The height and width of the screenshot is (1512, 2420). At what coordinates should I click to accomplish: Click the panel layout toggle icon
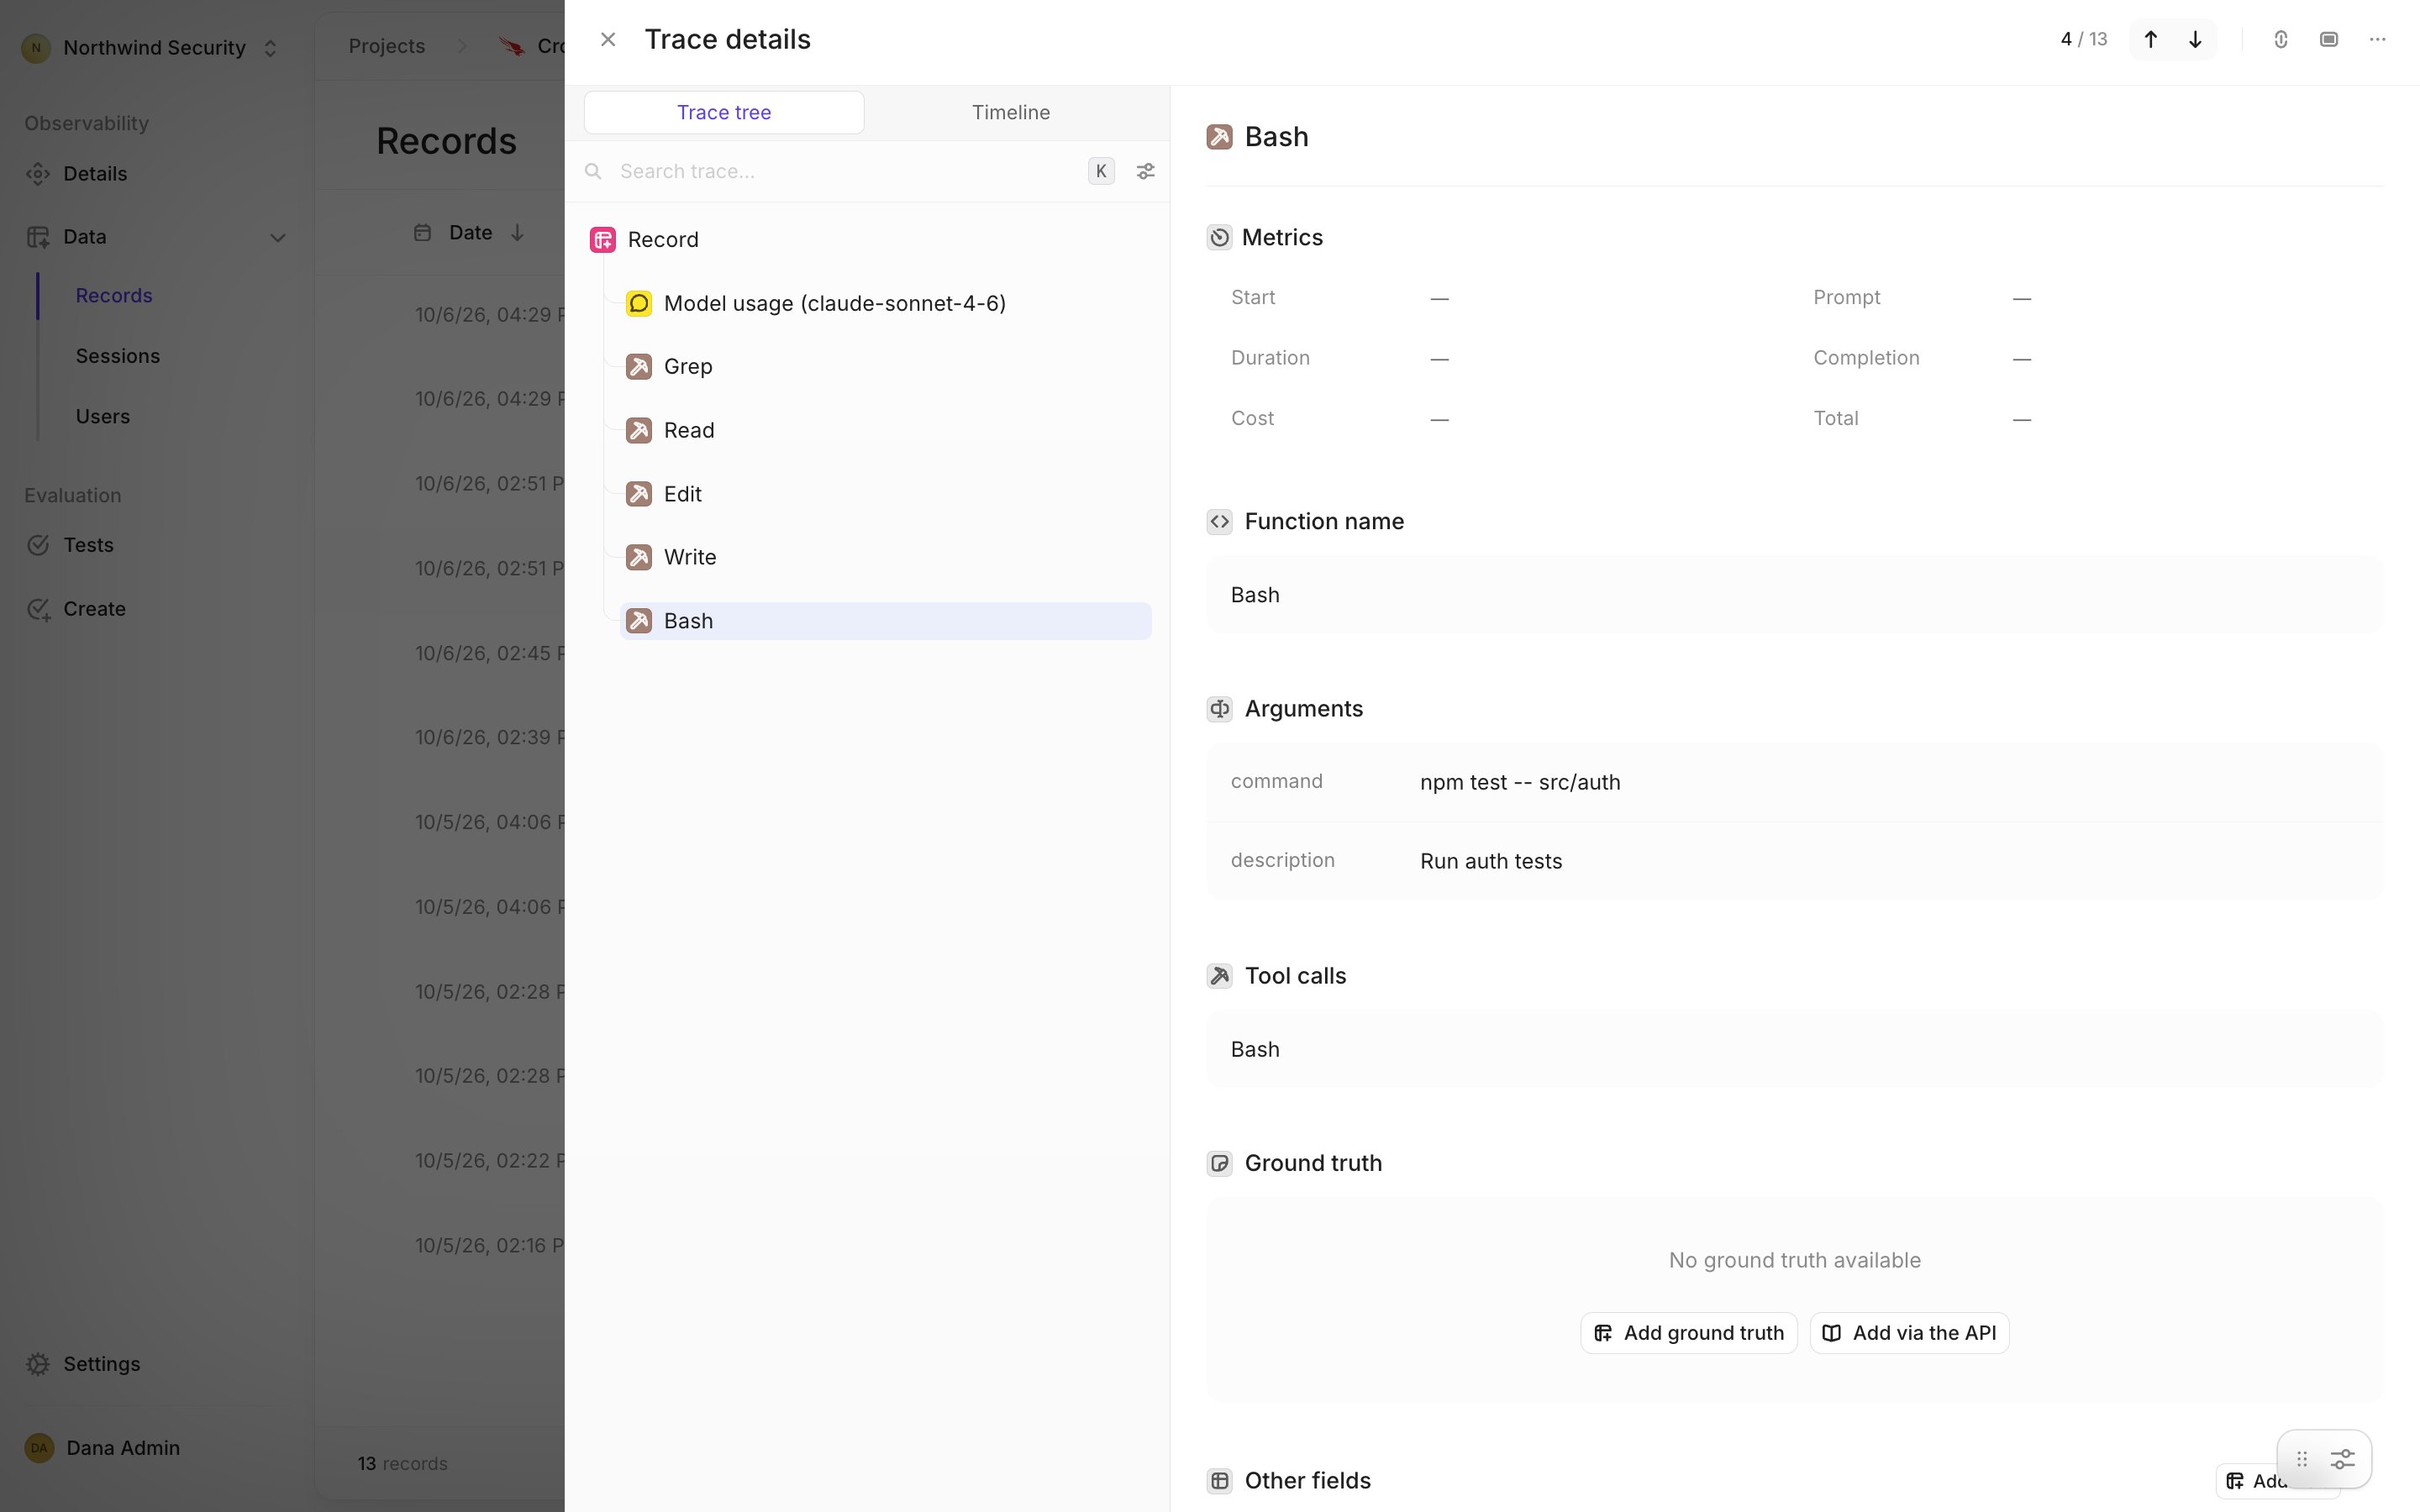coord(2329,40)
